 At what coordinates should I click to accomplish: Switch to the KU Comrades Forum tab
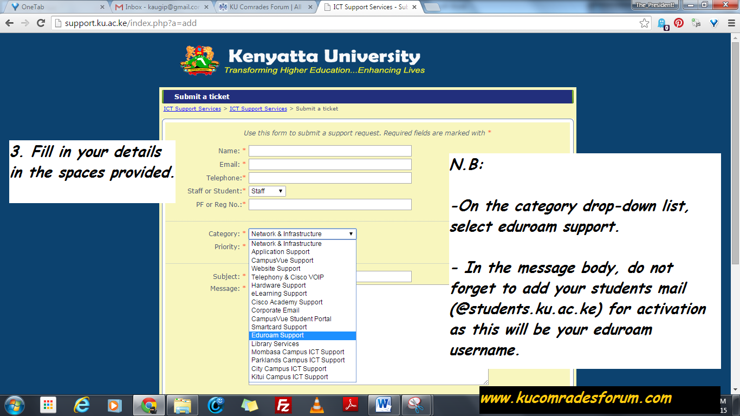[266, 7]
